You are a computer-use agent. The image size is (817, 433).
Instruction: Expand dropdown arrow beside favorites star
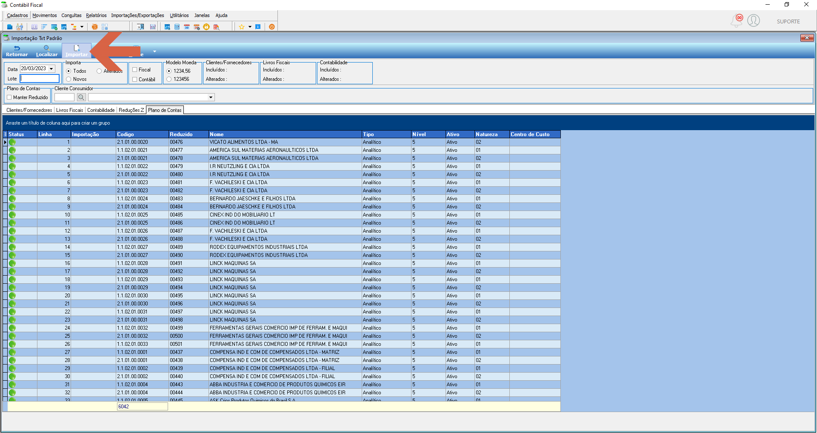250,27
